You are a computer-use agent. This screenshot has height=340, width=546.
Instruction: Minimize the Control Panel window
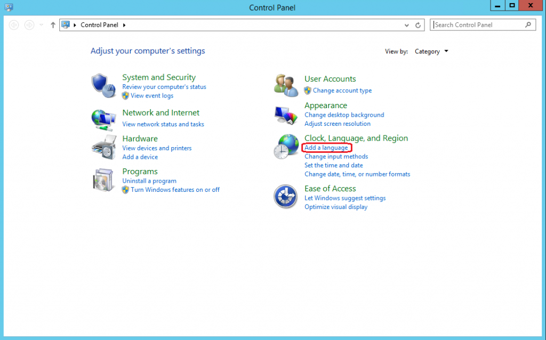click(x=497, y=5)
